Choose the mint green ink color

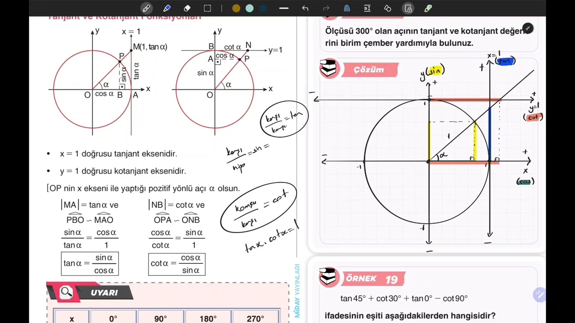coord(250,8)
